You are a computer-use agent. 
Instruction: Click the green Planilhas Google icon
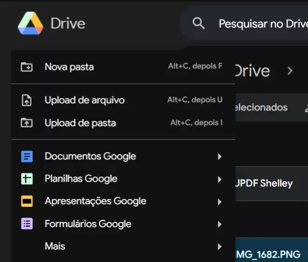coord(27,179)
